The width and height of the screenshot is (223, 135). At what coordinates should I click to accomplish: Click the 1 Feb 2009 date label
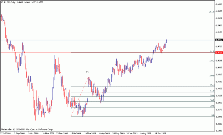pyautogui.click(x=76, y=134)
